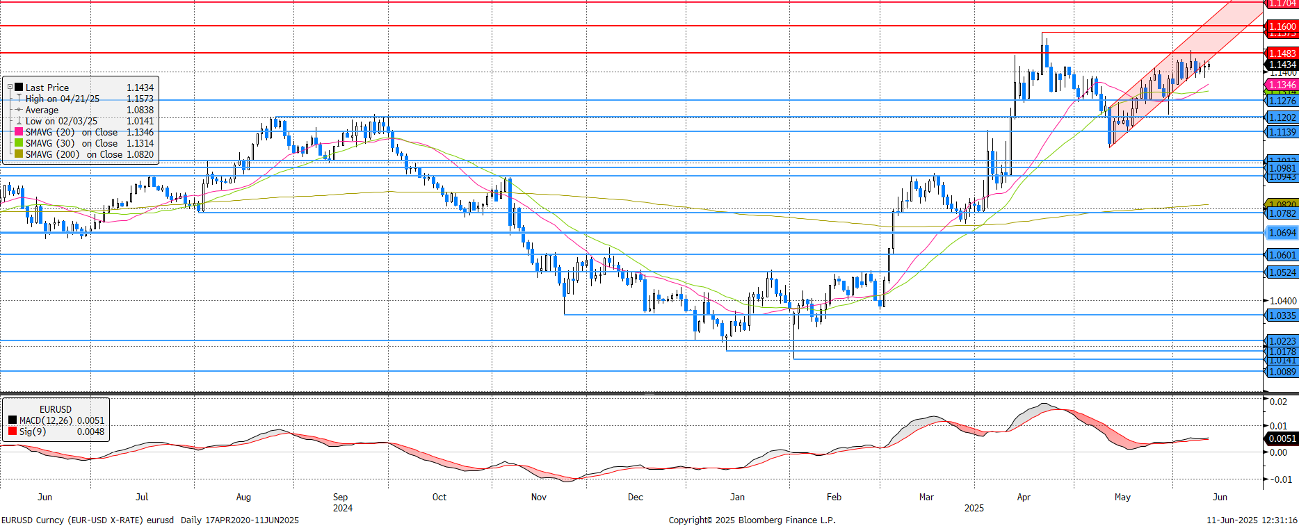Click the pink 1.1346 SMAVG price tag

1281,85
